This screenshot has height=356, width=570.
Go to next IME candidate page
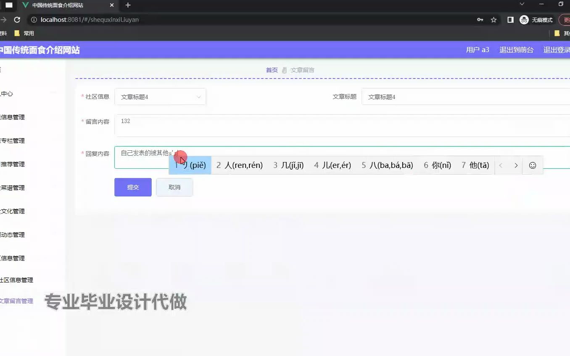tap(516, 165)
